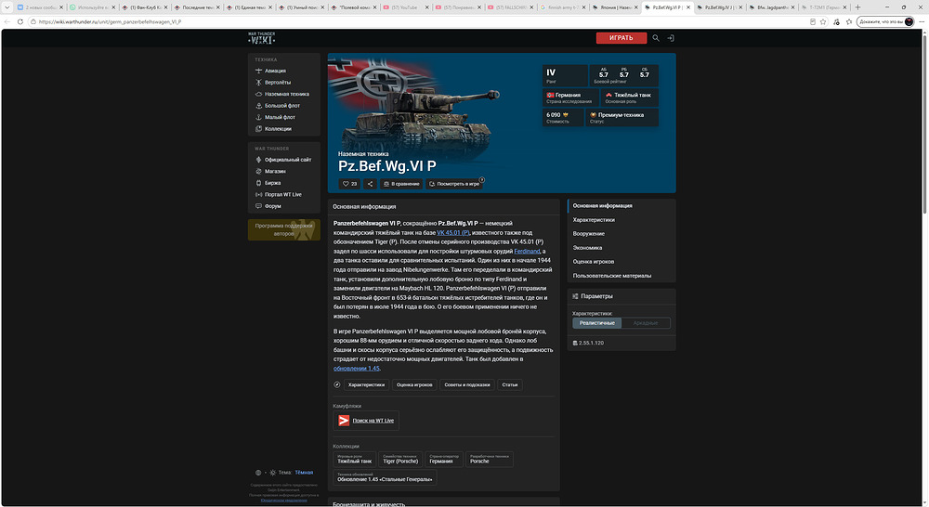Image resolution: width=929 pixels, height=507 pixels.
Task: Like the vehicle with heart button 23
Action: click(x=349, y=184)
